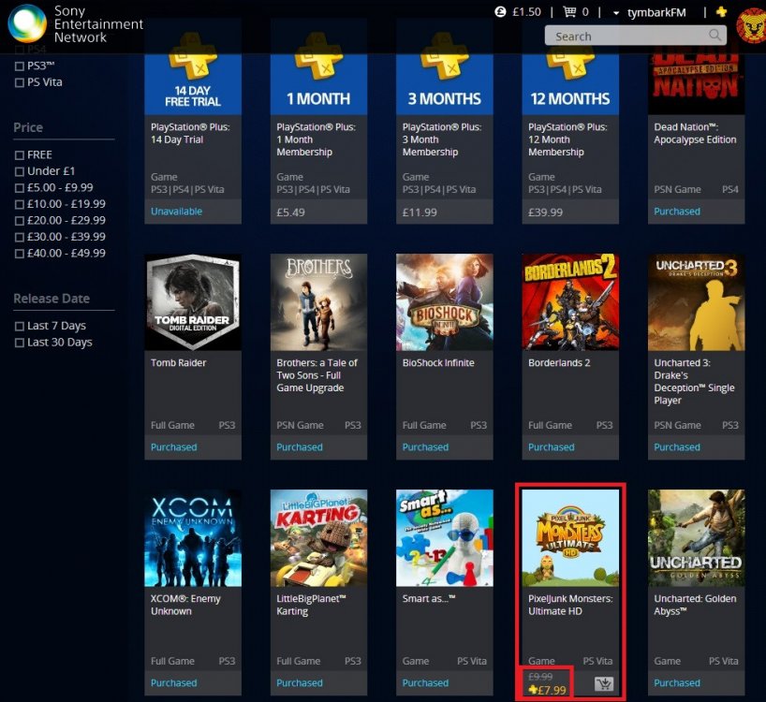Click the Search input field
Screen dimensions: 766x702
click(636, 36)
